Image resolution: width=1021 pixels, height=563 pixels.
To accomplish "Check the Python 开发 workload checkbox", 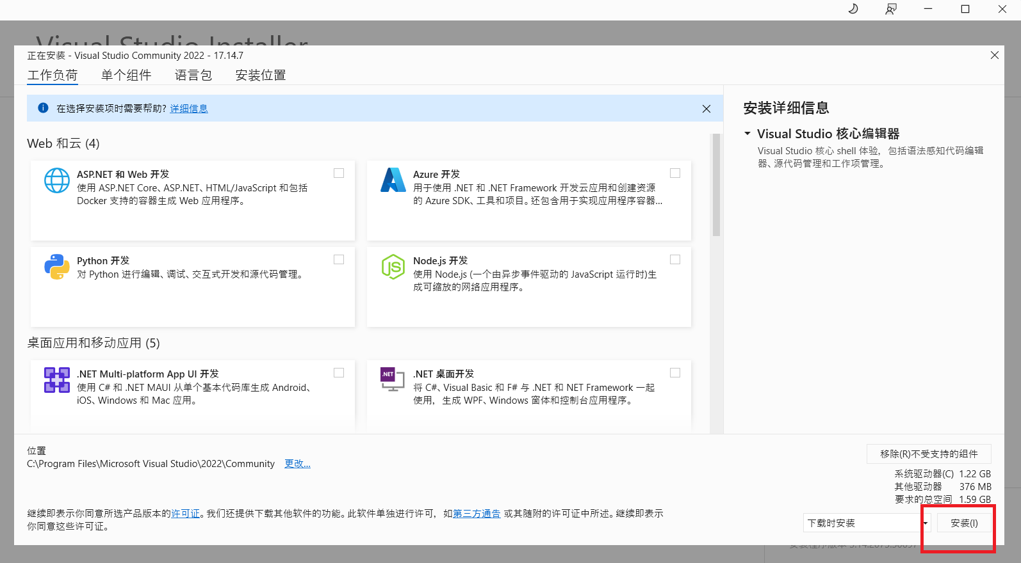I will (339, 260).
